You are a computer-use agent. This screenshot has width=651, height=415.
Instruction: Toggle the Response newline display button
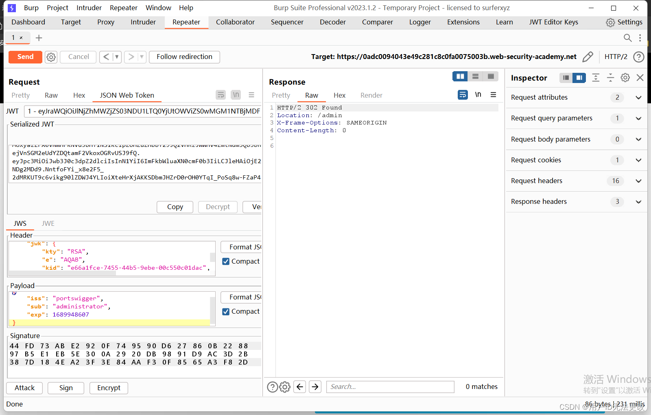[478, 95]
